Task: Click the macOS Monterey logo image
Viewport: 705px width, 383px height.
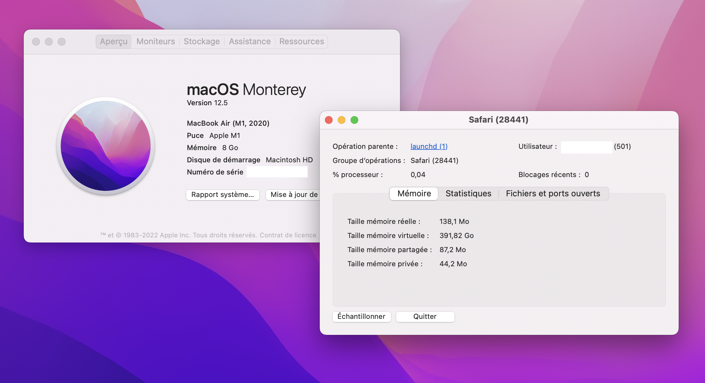Action: pos(106,146)
